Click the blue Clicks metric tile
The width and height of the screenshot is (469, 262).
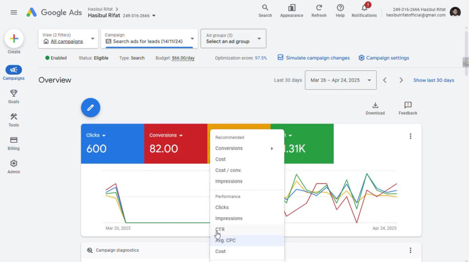point(113,144)
